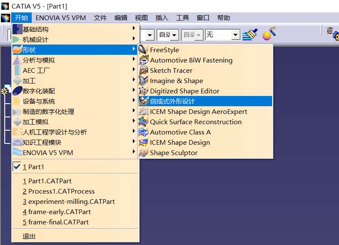Select 创成式外形设计 from the submenu

172,102
